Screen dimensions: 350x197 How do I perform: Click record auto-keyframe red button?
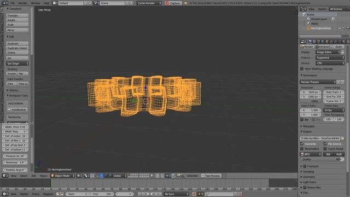point(194,194)
